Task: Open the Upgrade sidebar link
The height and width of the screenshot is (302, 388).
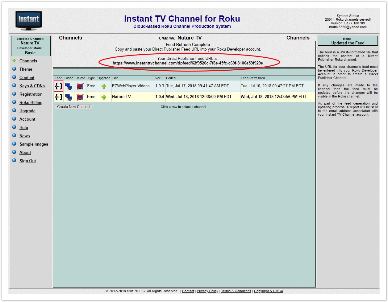Action: [27, 111]
